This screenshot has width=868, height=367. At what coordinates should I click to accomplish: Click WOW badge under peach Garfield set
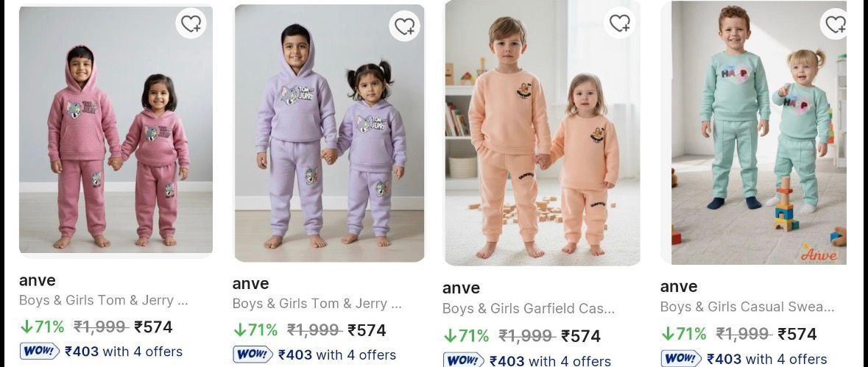(464, 360)
